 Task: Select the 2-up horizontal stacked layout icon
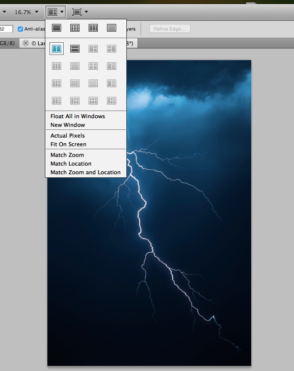click(75, 49)
